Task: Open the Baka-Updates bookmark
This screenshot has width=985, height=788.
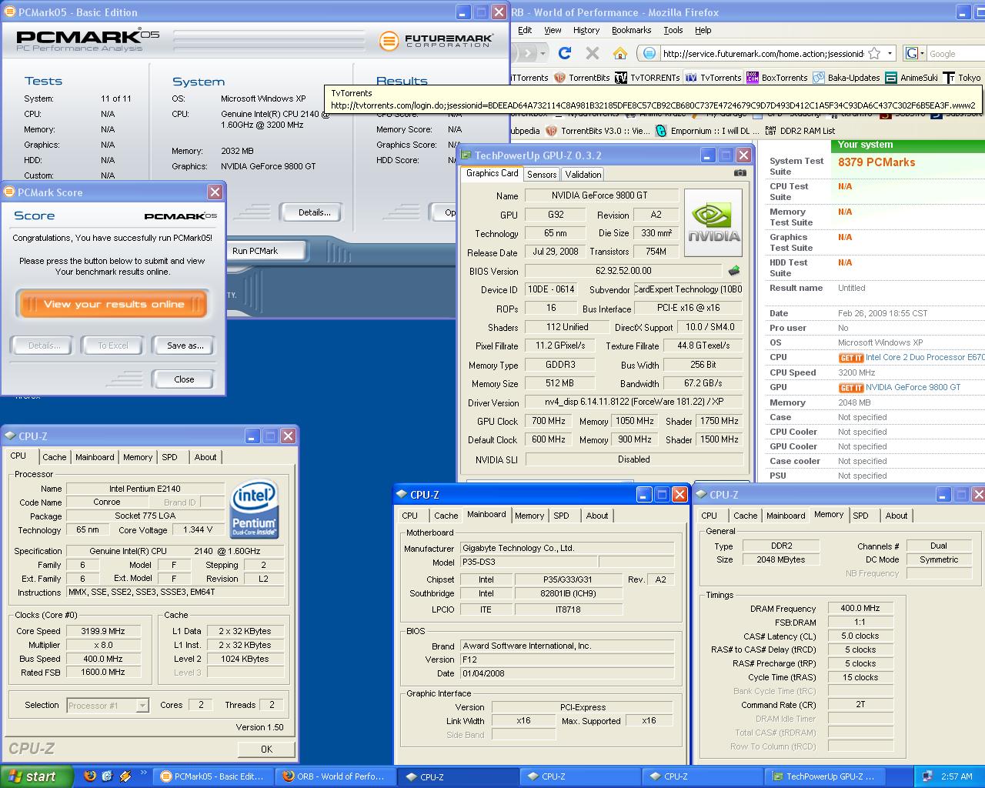Action: pos(846,78)
